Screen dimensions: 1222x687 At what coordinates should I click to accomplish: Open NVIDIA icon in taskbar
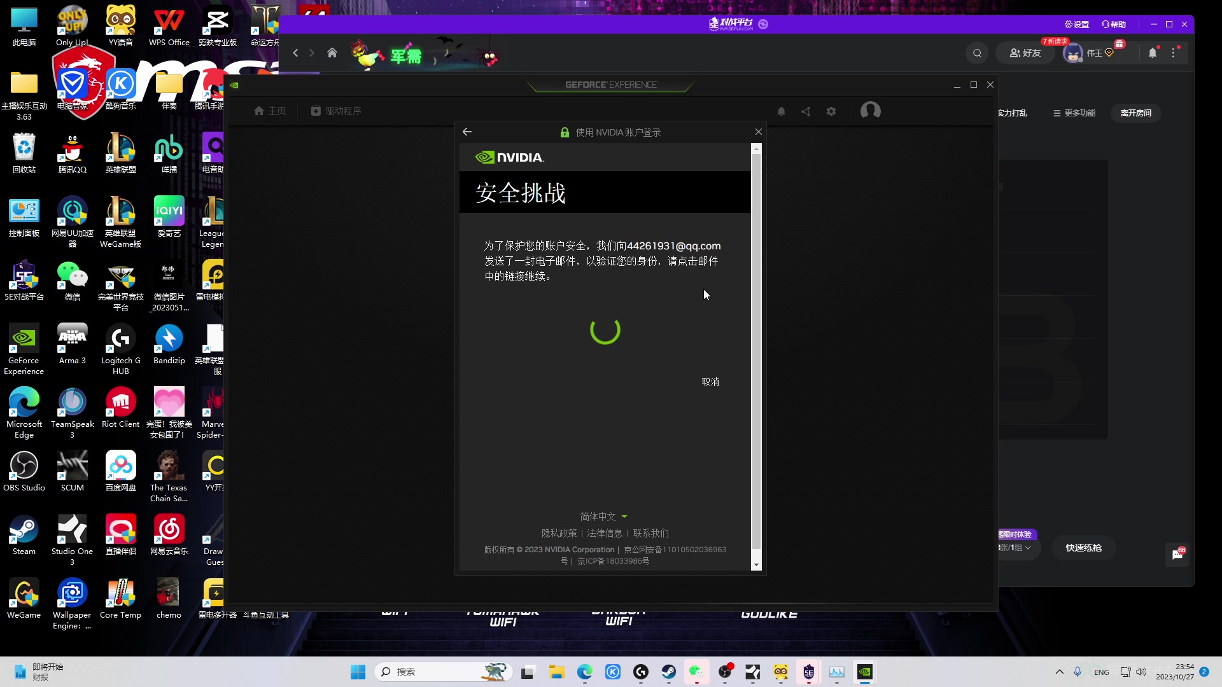[864, 672]
